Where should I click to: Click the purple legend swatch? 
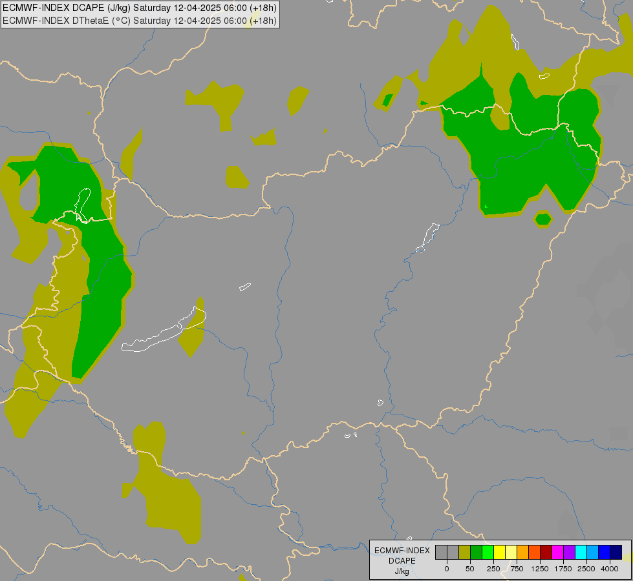pos(569,552)
